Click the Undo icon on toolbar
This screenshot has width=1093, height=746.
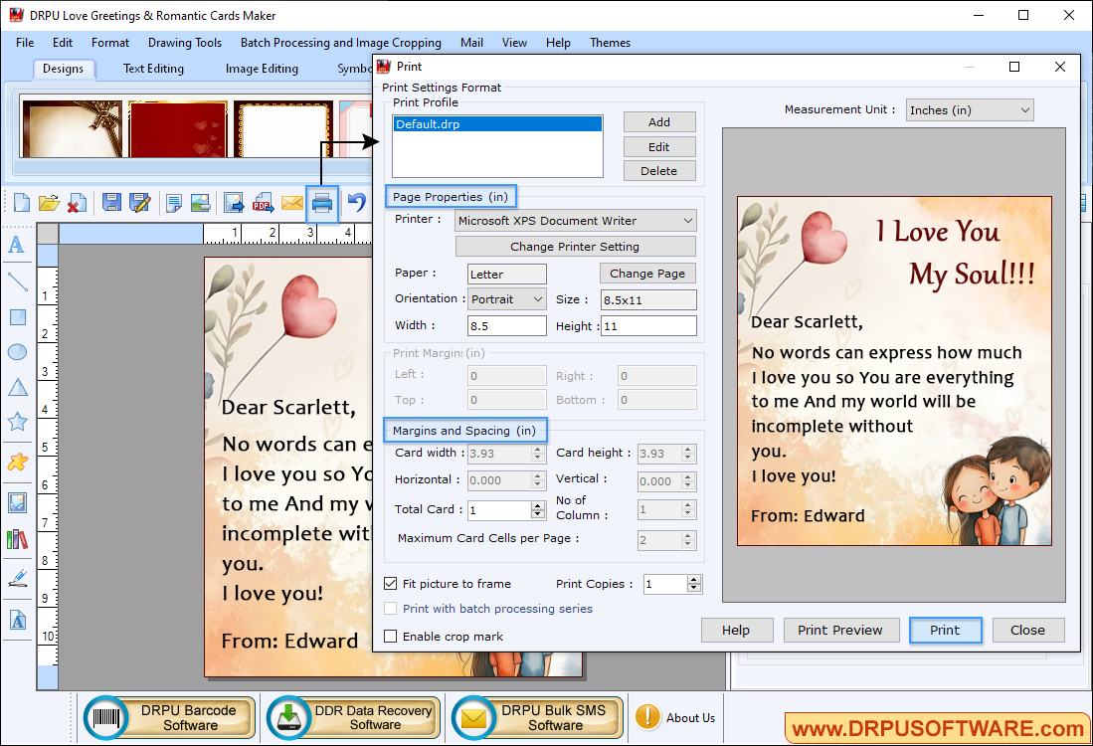tap(354, 203)
